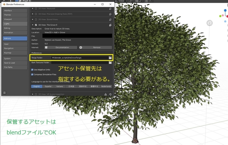
Task: Click the Twigs Folder path field
Action: click(x=80, y=58)
